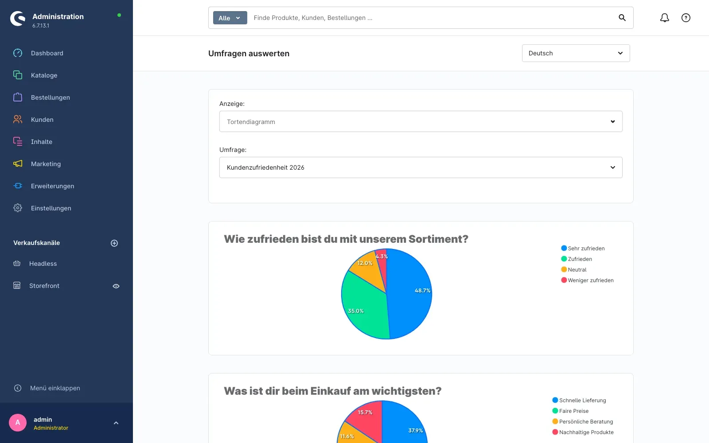Click the Kunden people icon
709x443 pixels.
(18, 120)
